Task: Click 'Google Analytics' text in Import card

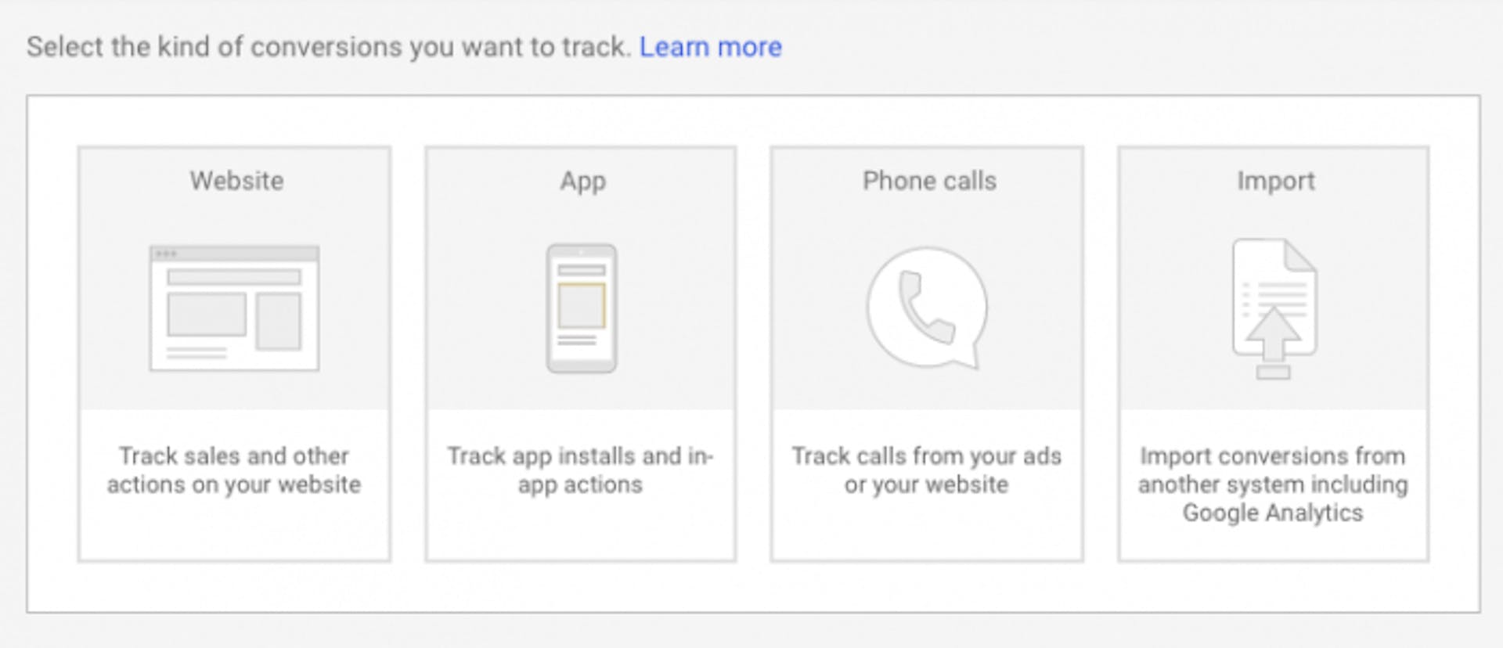Action: point(1273,513)
